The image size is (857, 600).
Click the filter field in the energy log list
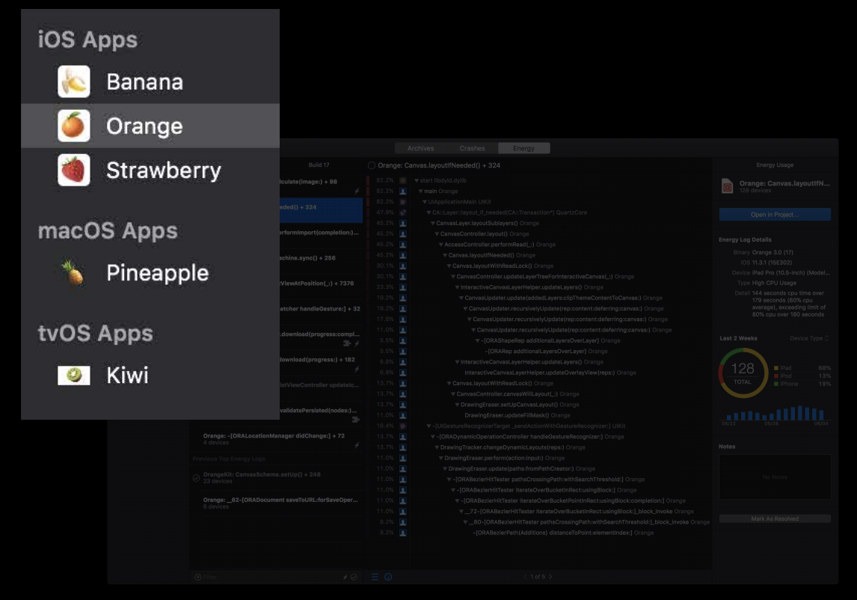click(268, 577)
